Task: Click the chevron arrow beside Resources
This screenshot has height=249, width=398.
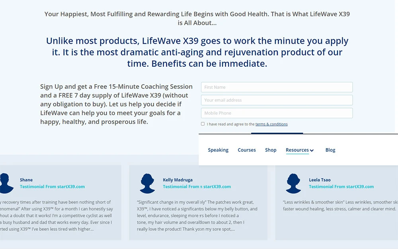Action: click(x=312, y=151)
